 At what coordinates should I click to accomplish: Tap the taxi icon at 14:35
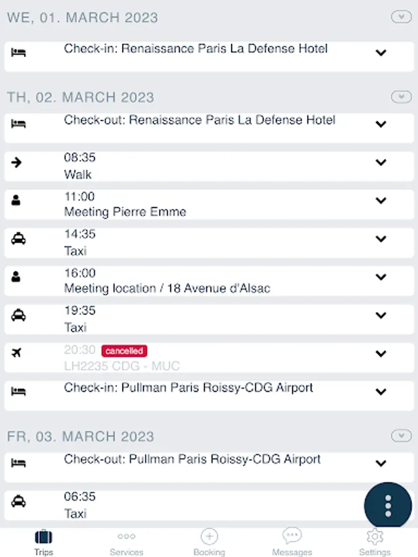(x=19, y=239)
